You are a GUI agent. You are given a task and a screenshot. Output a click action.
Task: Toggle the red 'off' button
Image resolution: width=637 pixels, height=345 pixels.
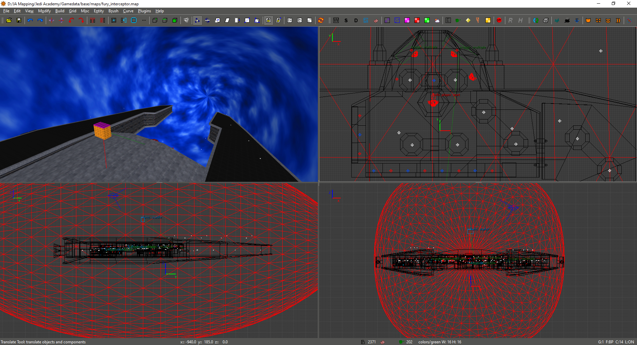pyautogui.click(x=499, y=20)
